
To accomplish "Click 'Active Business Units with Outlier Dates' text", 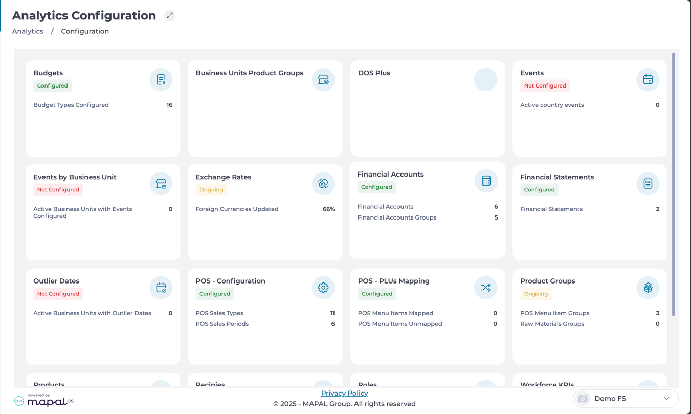I will (x=92, y=313).
